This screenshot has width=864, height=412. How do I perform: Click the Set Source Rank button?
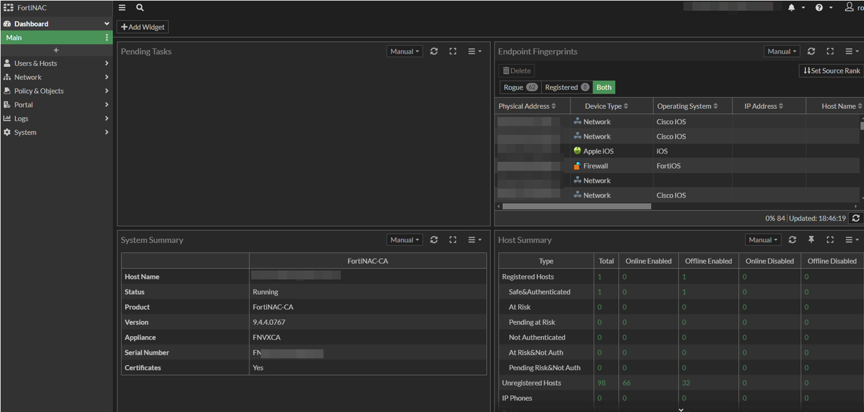pyautogui.click(x=831, y=70)
